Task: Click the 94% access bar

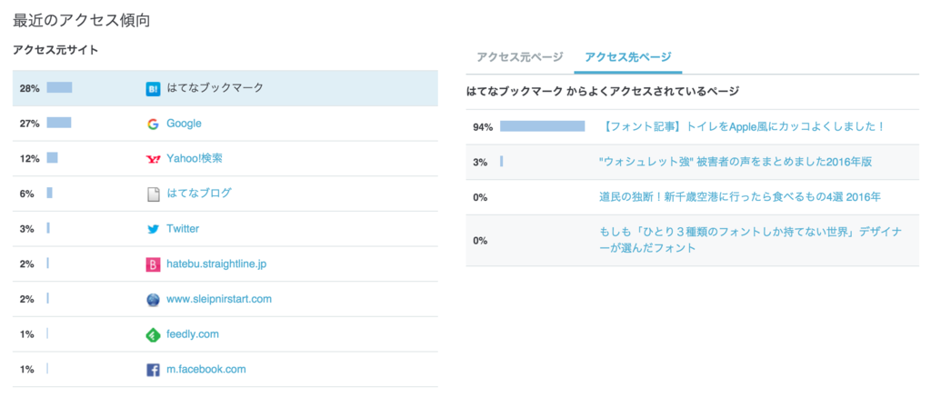Action: (x=542, y=126)
